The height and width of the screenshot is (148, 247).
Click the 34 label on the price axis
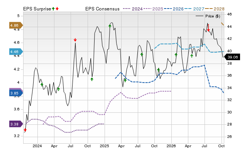point(229,88)
